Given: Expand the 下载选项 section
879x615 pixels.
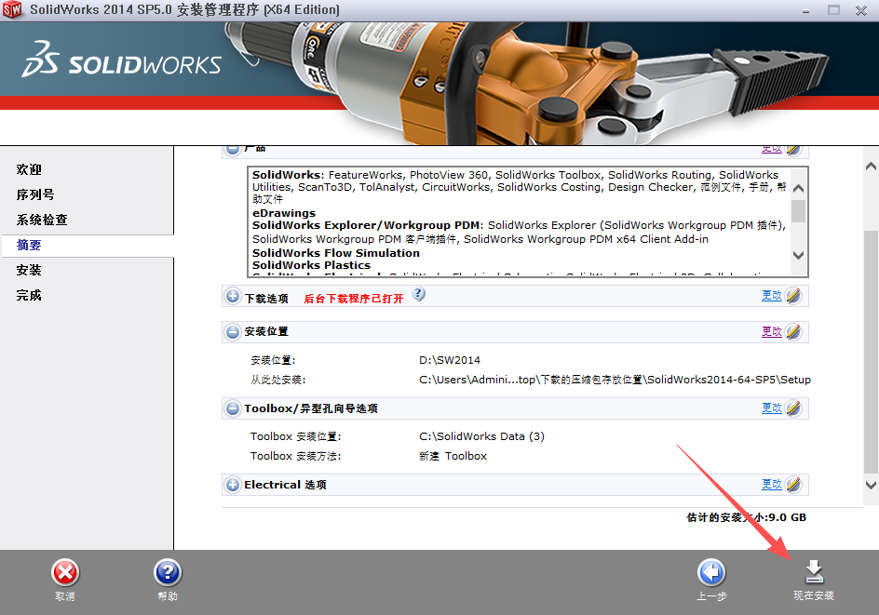Looking at the screenshot, I should [232, 295].
